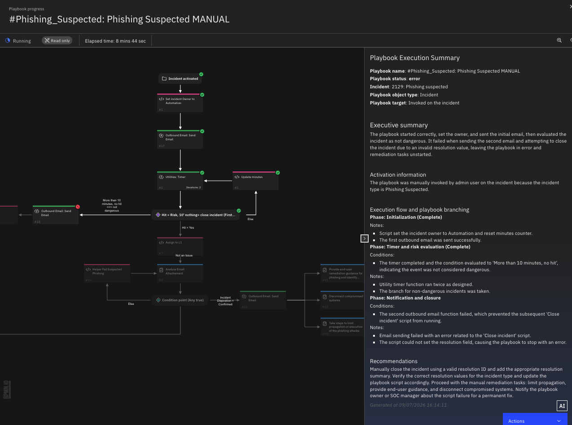Viewport: 572px width, 425px height.
Task: Click green check badge on Hit = Risk decision
Action: click(239, 210)
